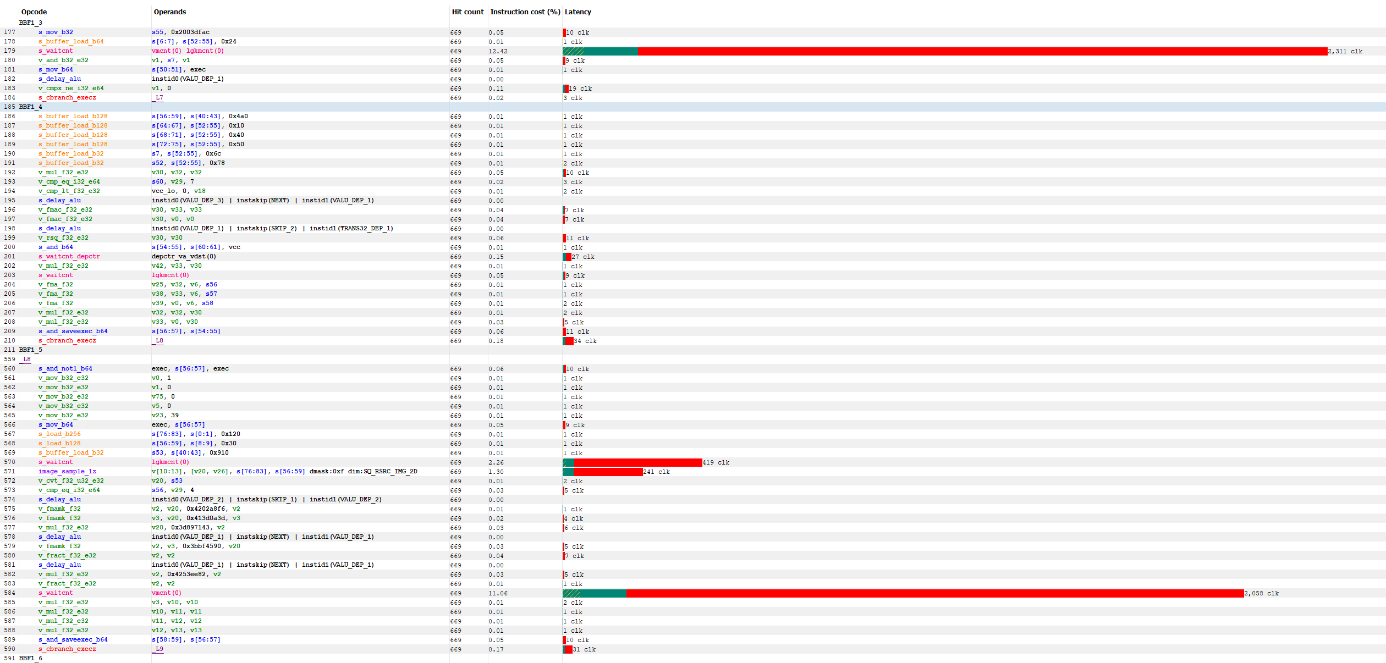Screen dimensions: 1386x663
Task: Click the Operands column header
Action: coord(170,12)
